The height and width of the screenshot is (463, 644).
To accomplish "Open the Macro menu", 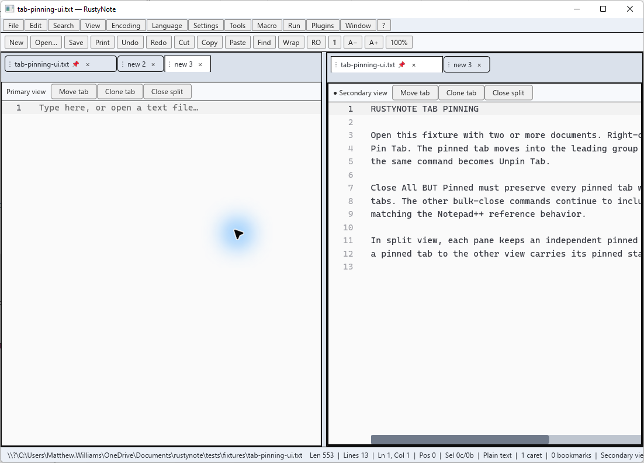I will point(267,26).
